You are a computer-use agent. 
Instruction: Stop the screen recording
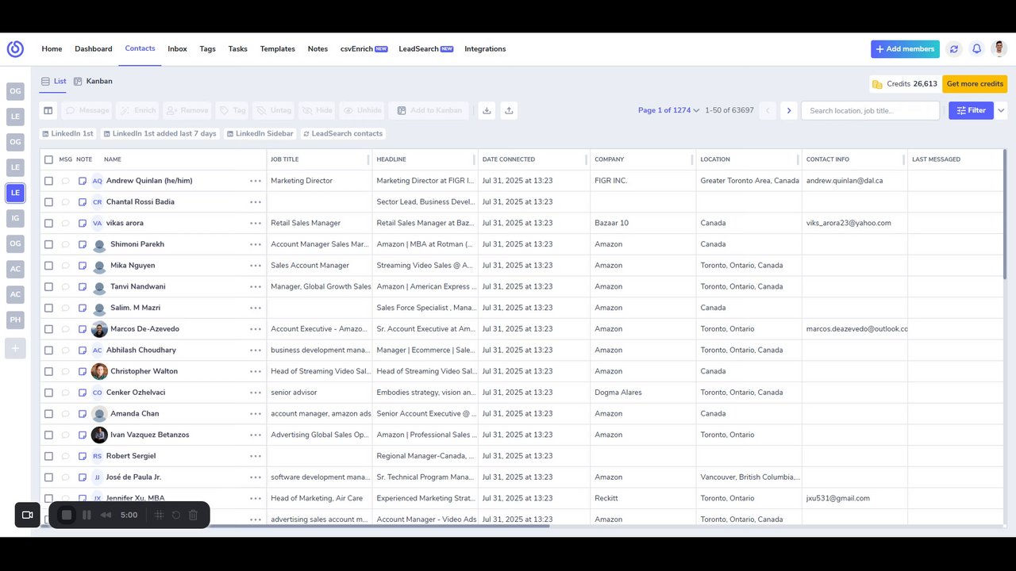coord(67,515)
